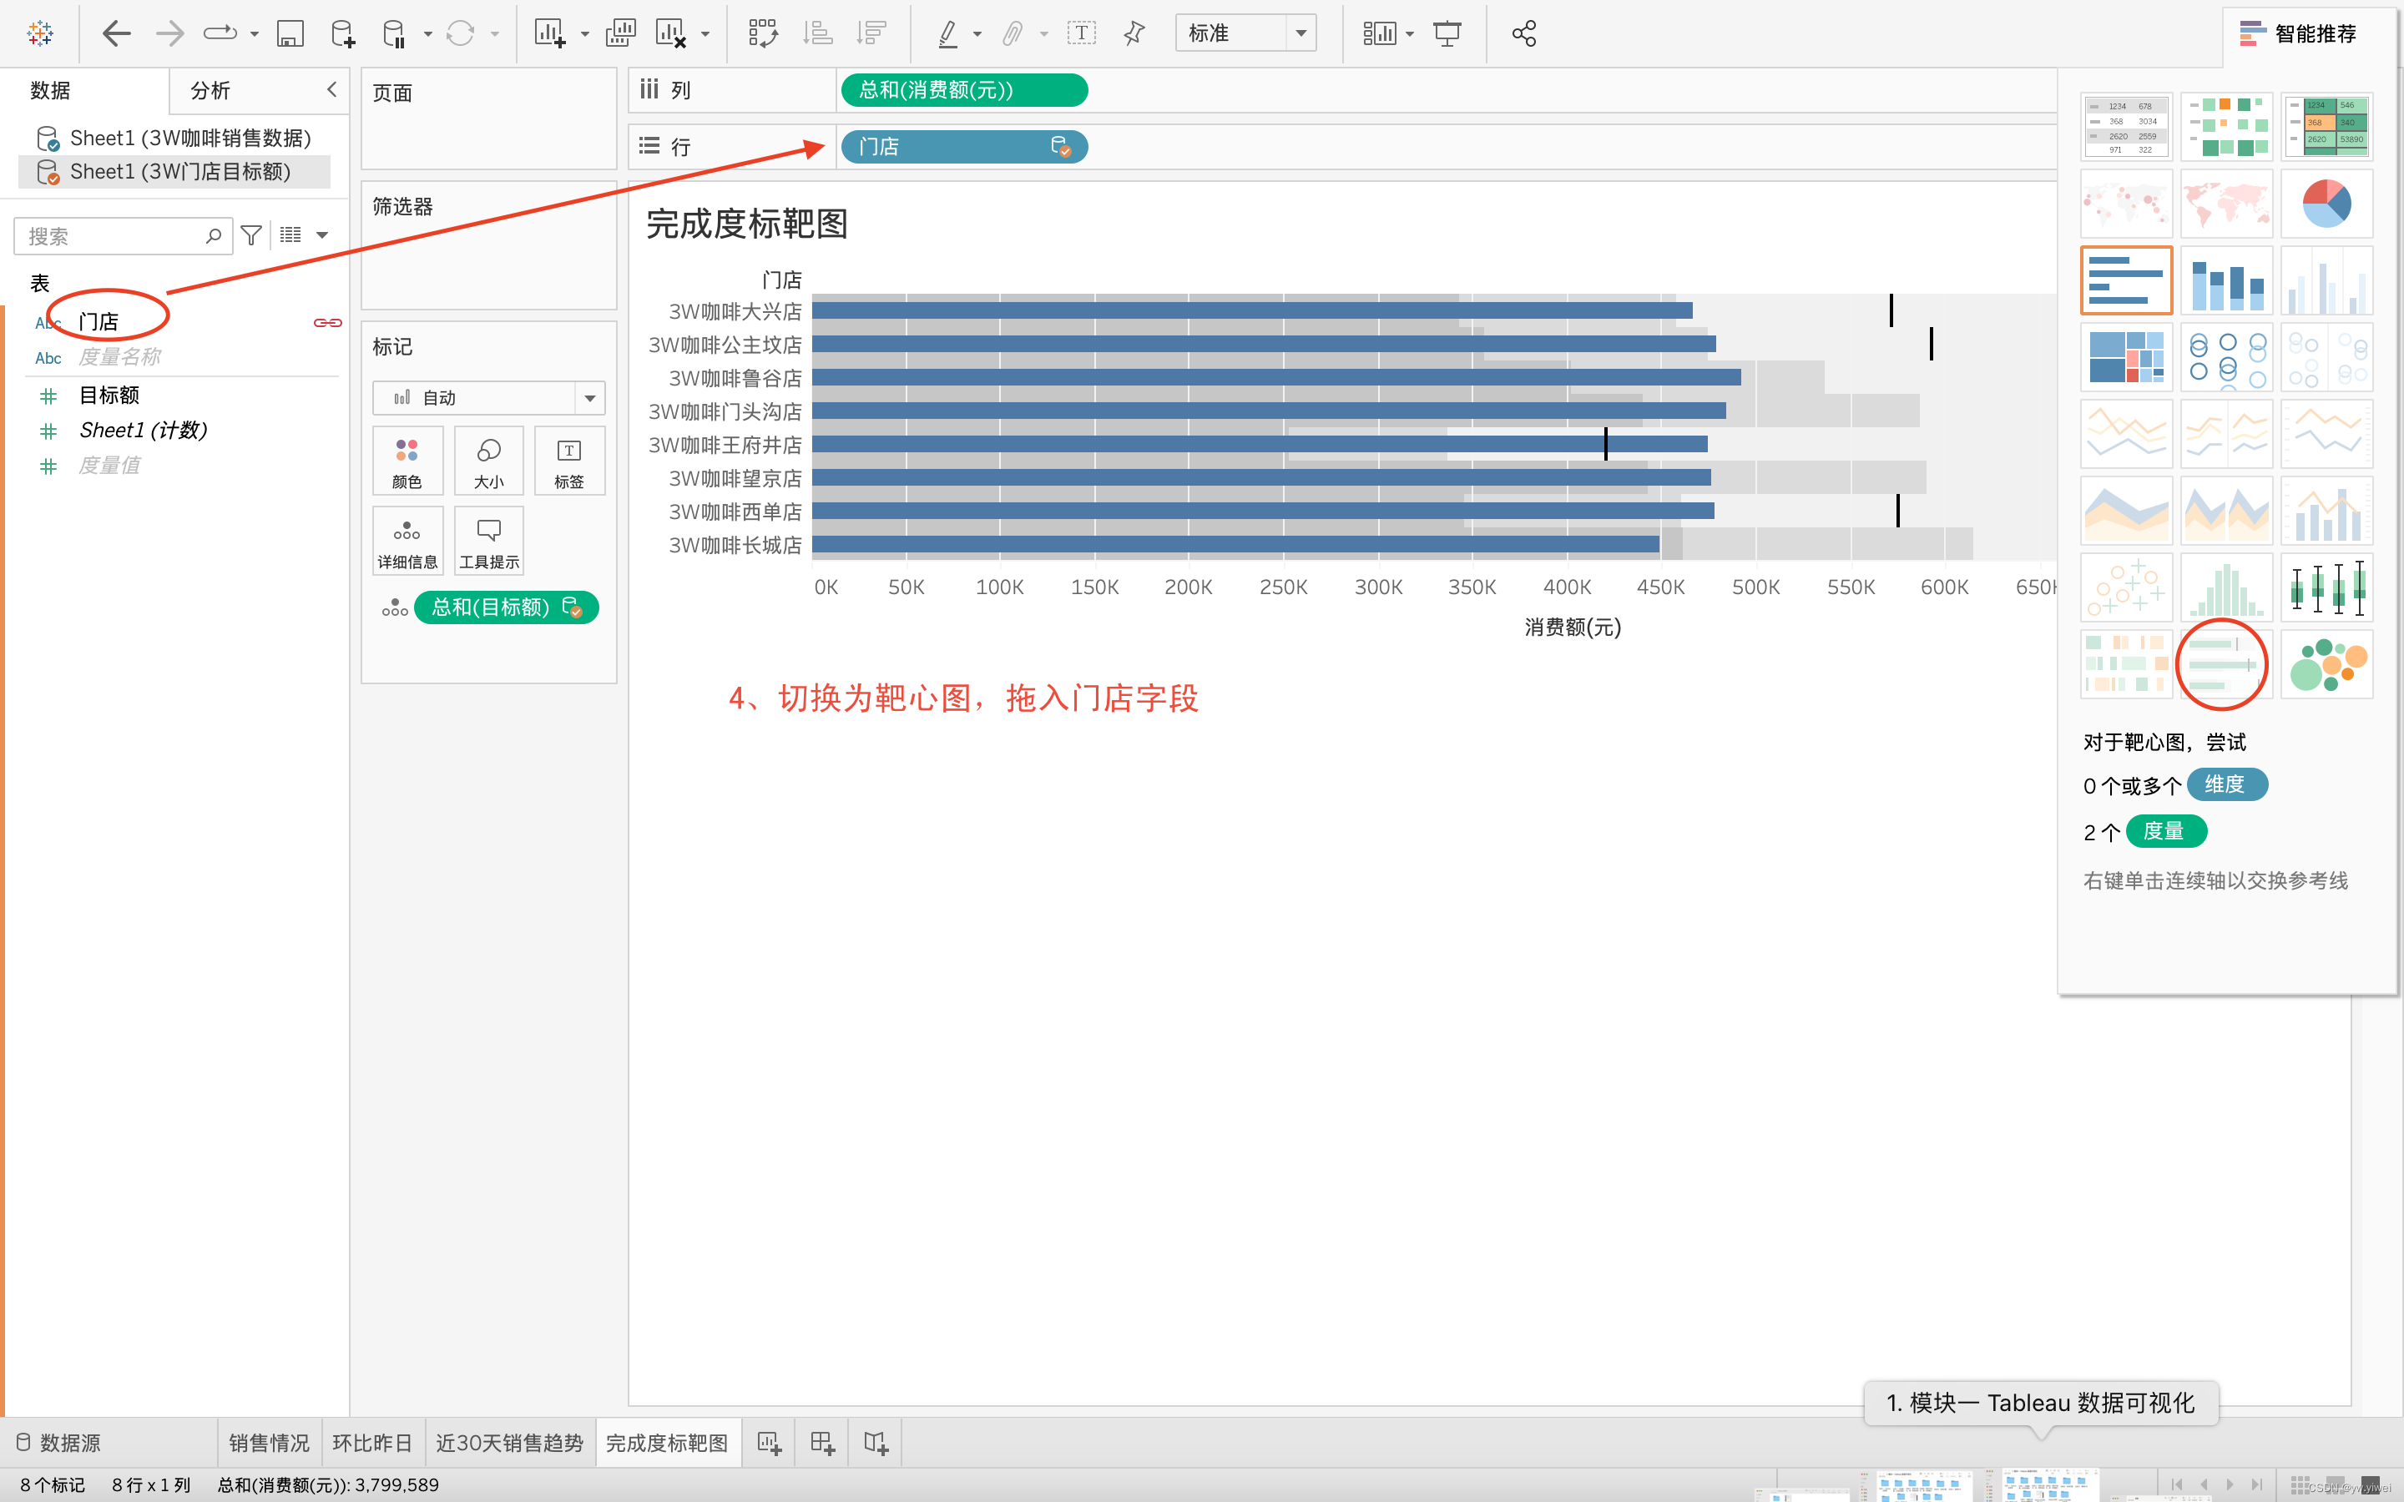Click new worksheet button at bottom
This screenshot has width=2404, height=1502.
pos(770,1443)
